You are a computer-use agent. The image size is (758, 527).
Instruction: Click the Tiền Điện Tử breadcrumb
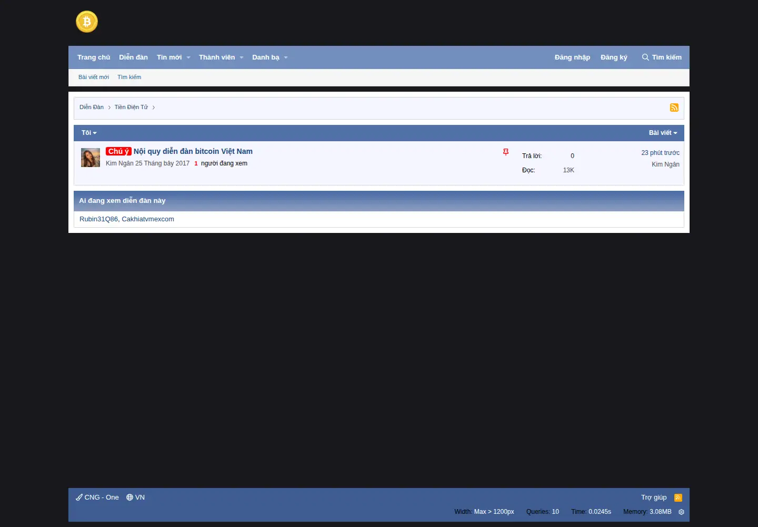131,107
